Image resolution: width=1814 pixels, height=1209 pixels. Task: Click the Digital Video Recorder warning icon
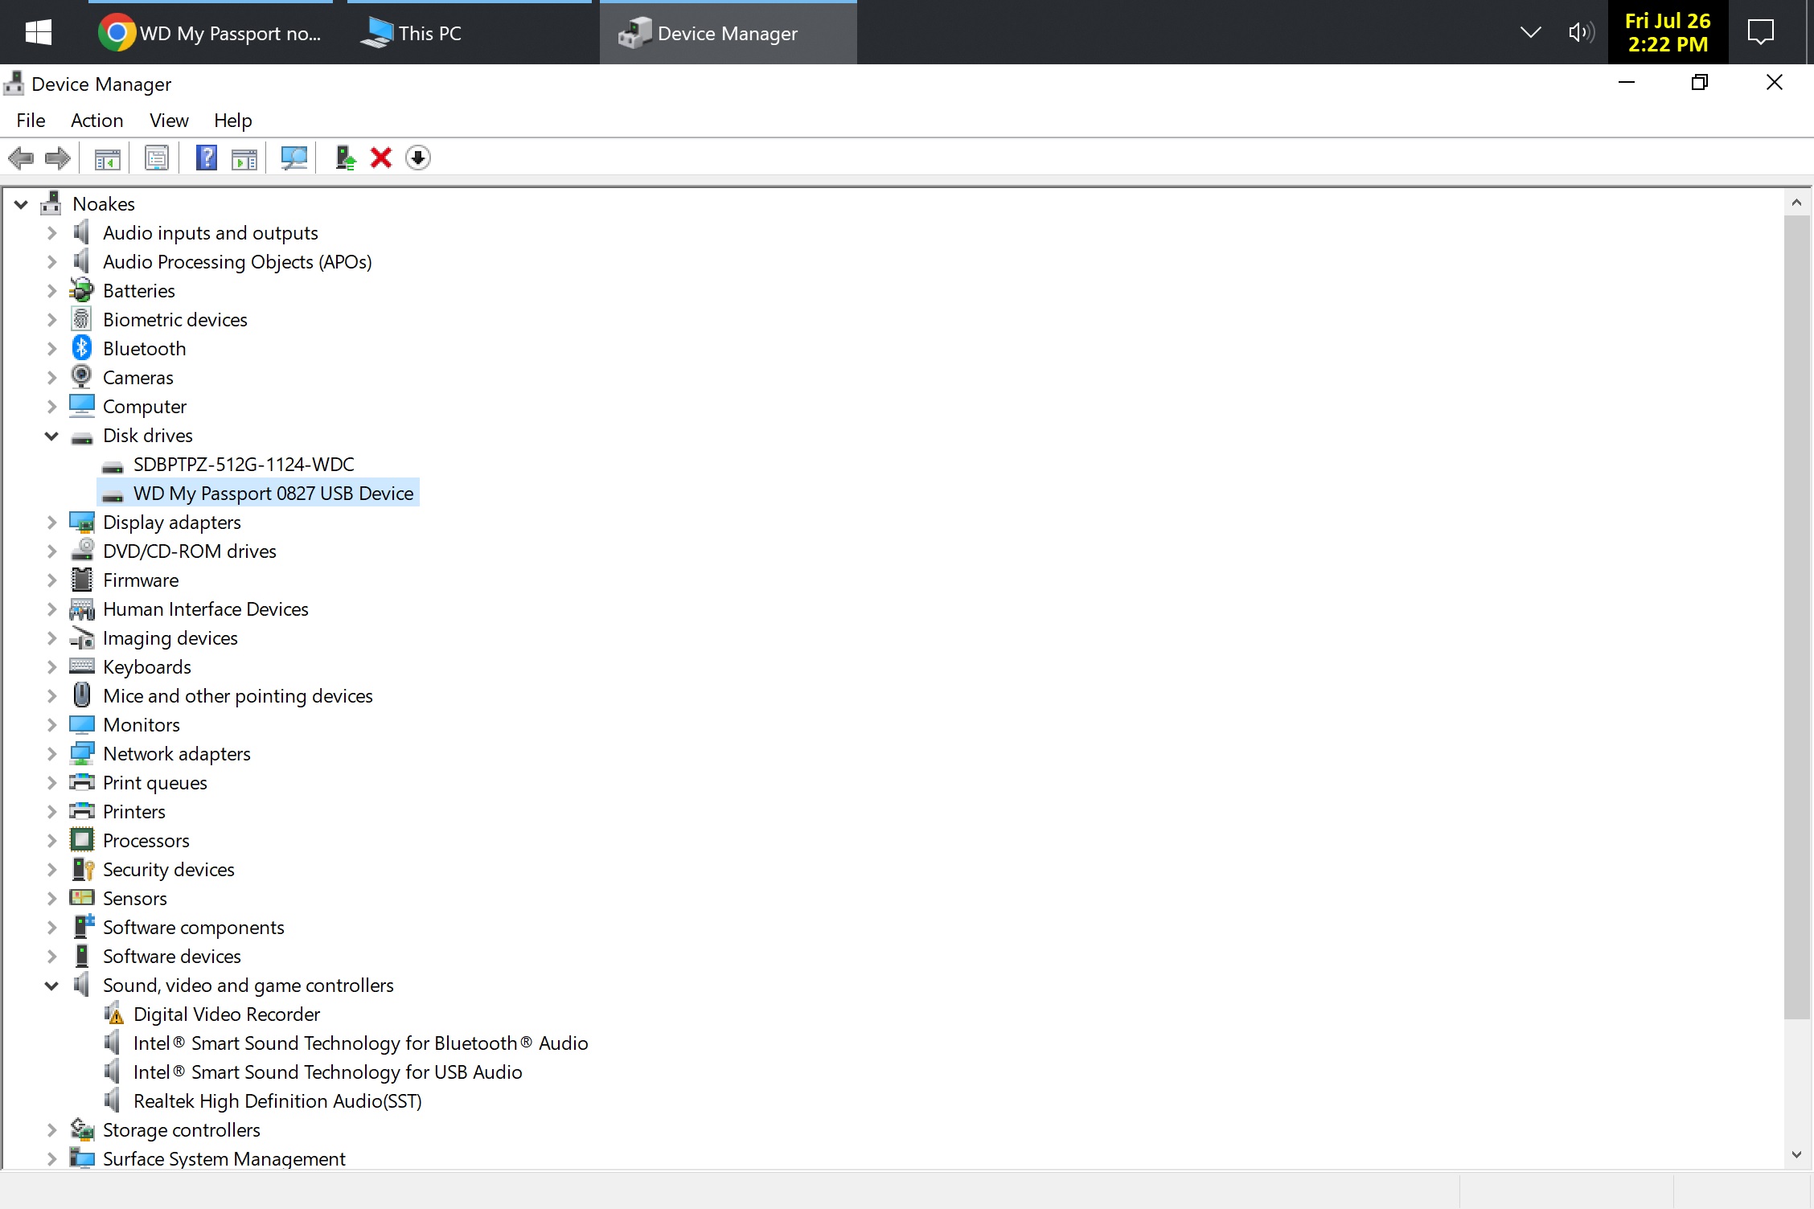[114, 1014]
